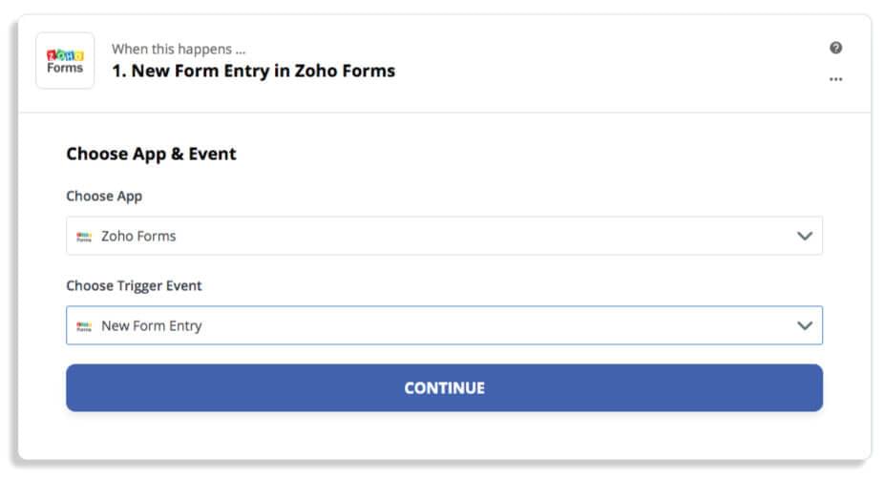Screen dimensions: 884x478
Task: Click blank area right of "Choose App & Event"
Action: tap(525, 154)
